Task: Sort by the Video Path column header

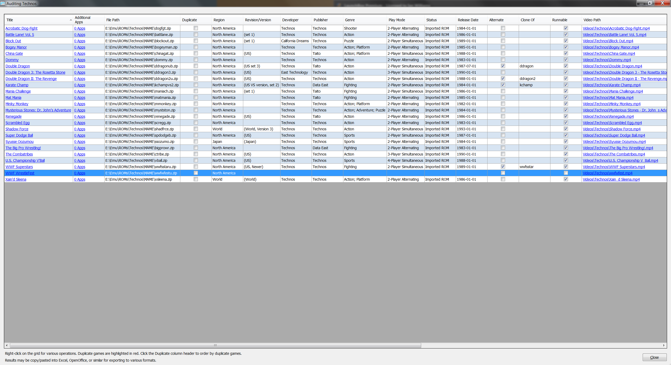Action: [x=624, y=20]
